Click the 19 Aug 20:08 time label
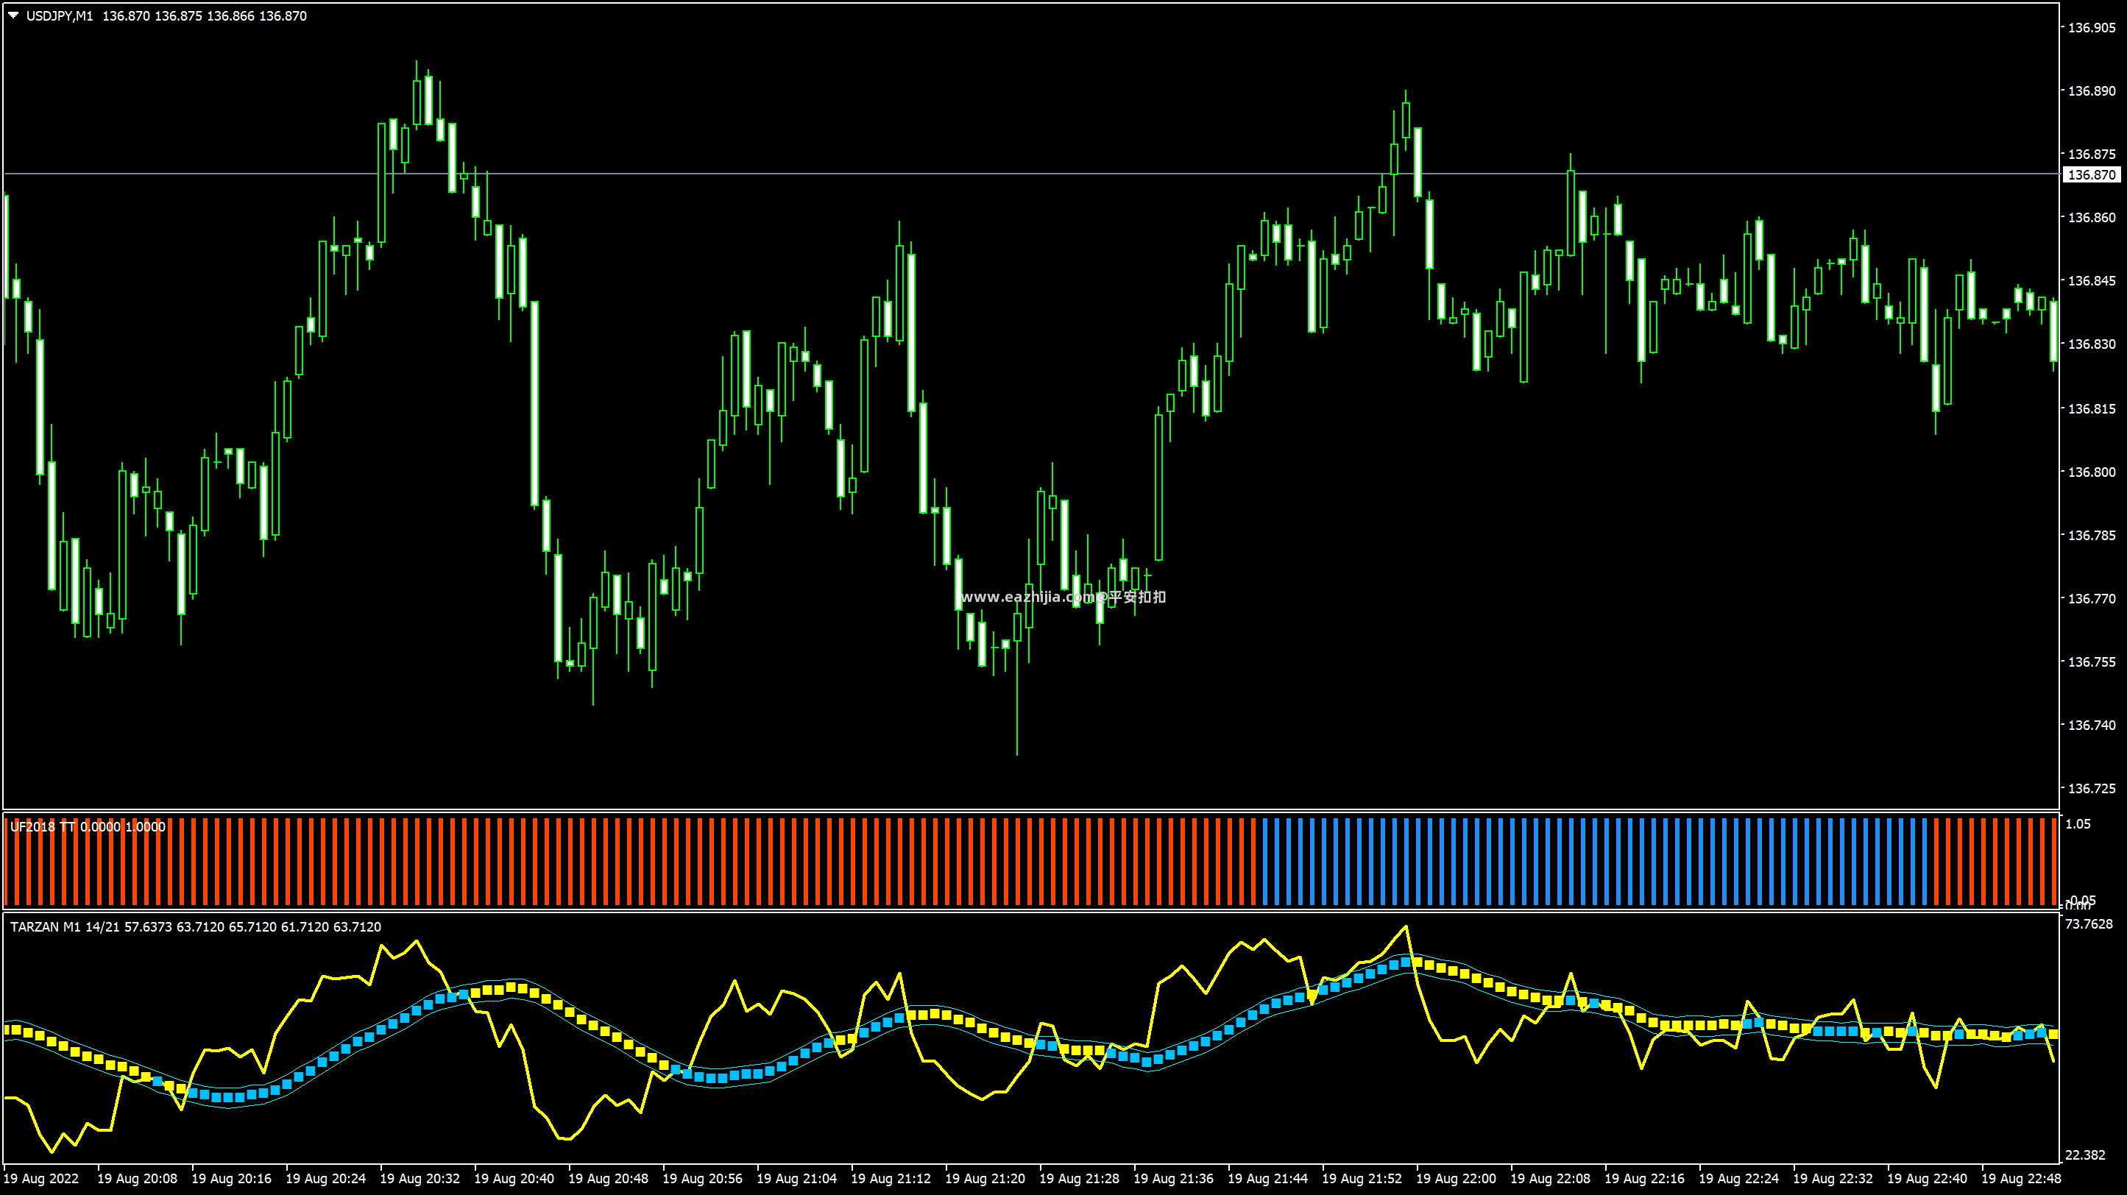 [137, 1179]
